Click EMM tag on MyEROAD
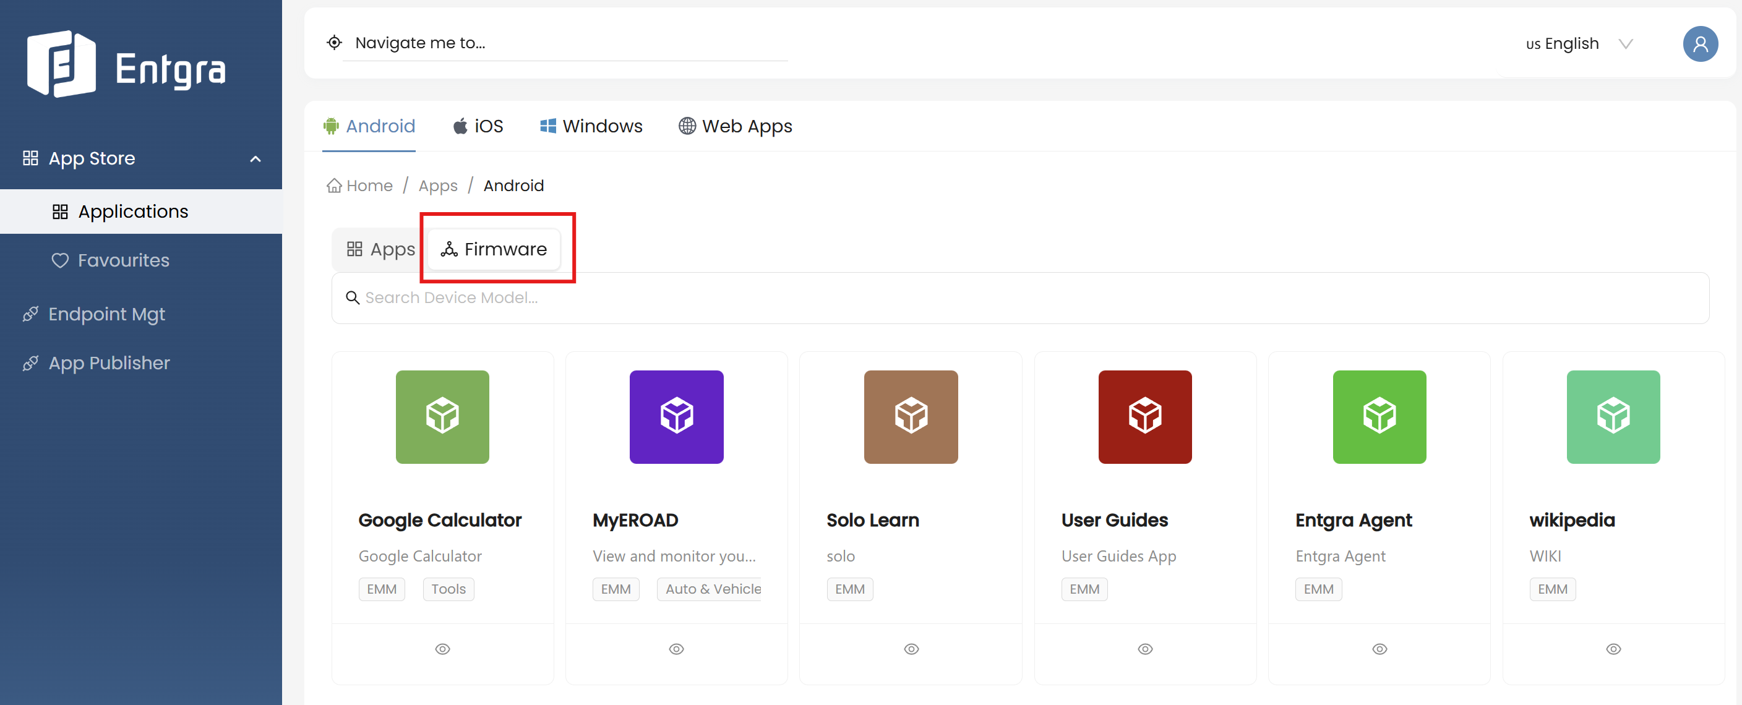This screenshot has width=1742, height=705. tap(616, 589)
